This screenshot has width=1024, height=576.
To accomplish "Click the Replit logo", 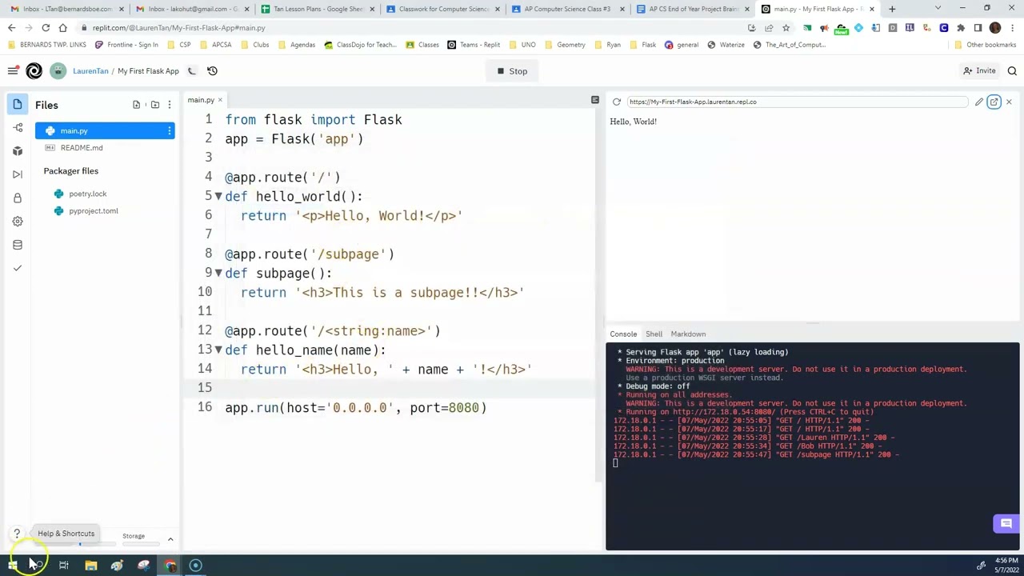I will click(x=34, y=71).
